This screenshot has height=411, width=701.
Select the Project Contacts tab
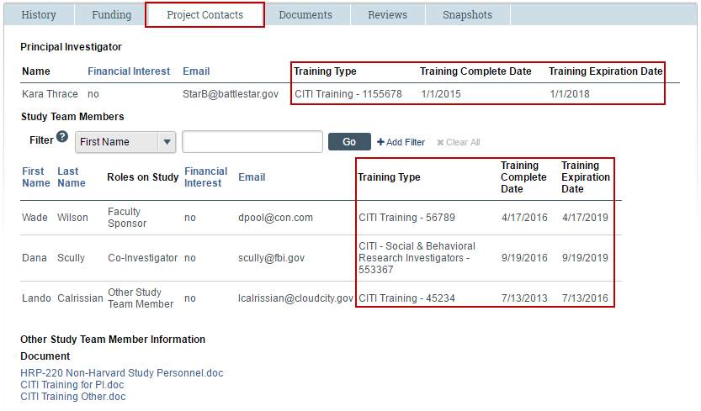pos(204,15)
